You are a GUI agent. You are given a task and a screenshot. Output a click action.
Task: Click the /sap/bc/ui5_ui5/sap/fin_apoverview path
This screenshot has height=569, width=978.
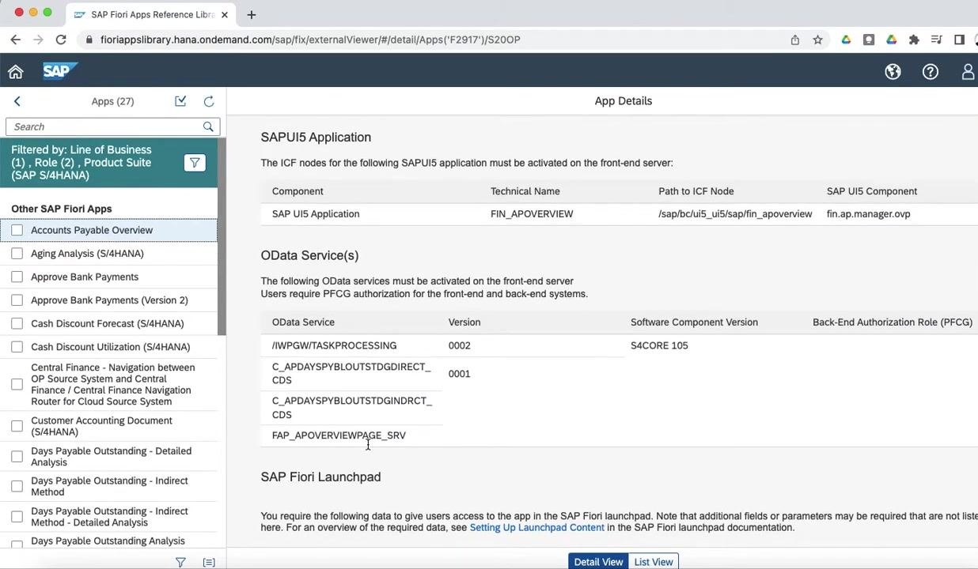point(735,214)
